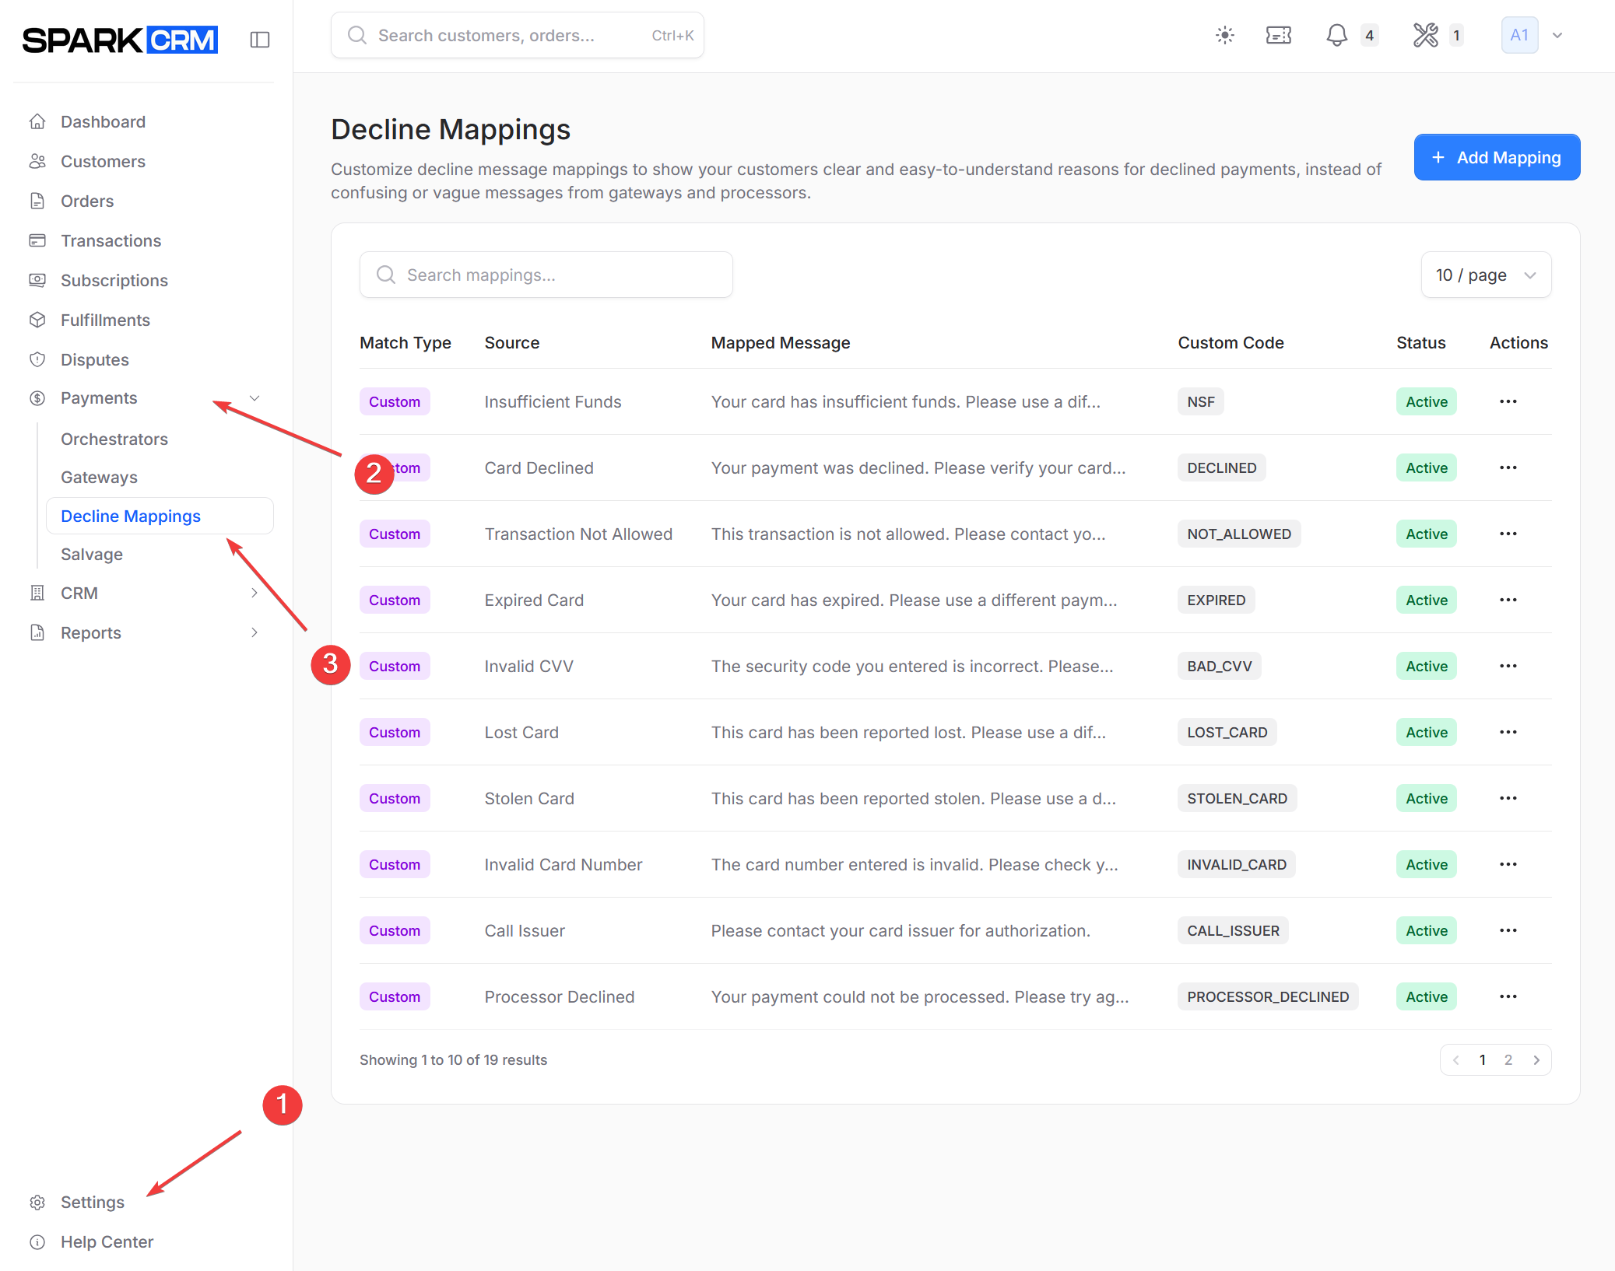
Task: Click the Custom tag for Stolen Card
Action: pyautogui.click(x=394, y=798)
